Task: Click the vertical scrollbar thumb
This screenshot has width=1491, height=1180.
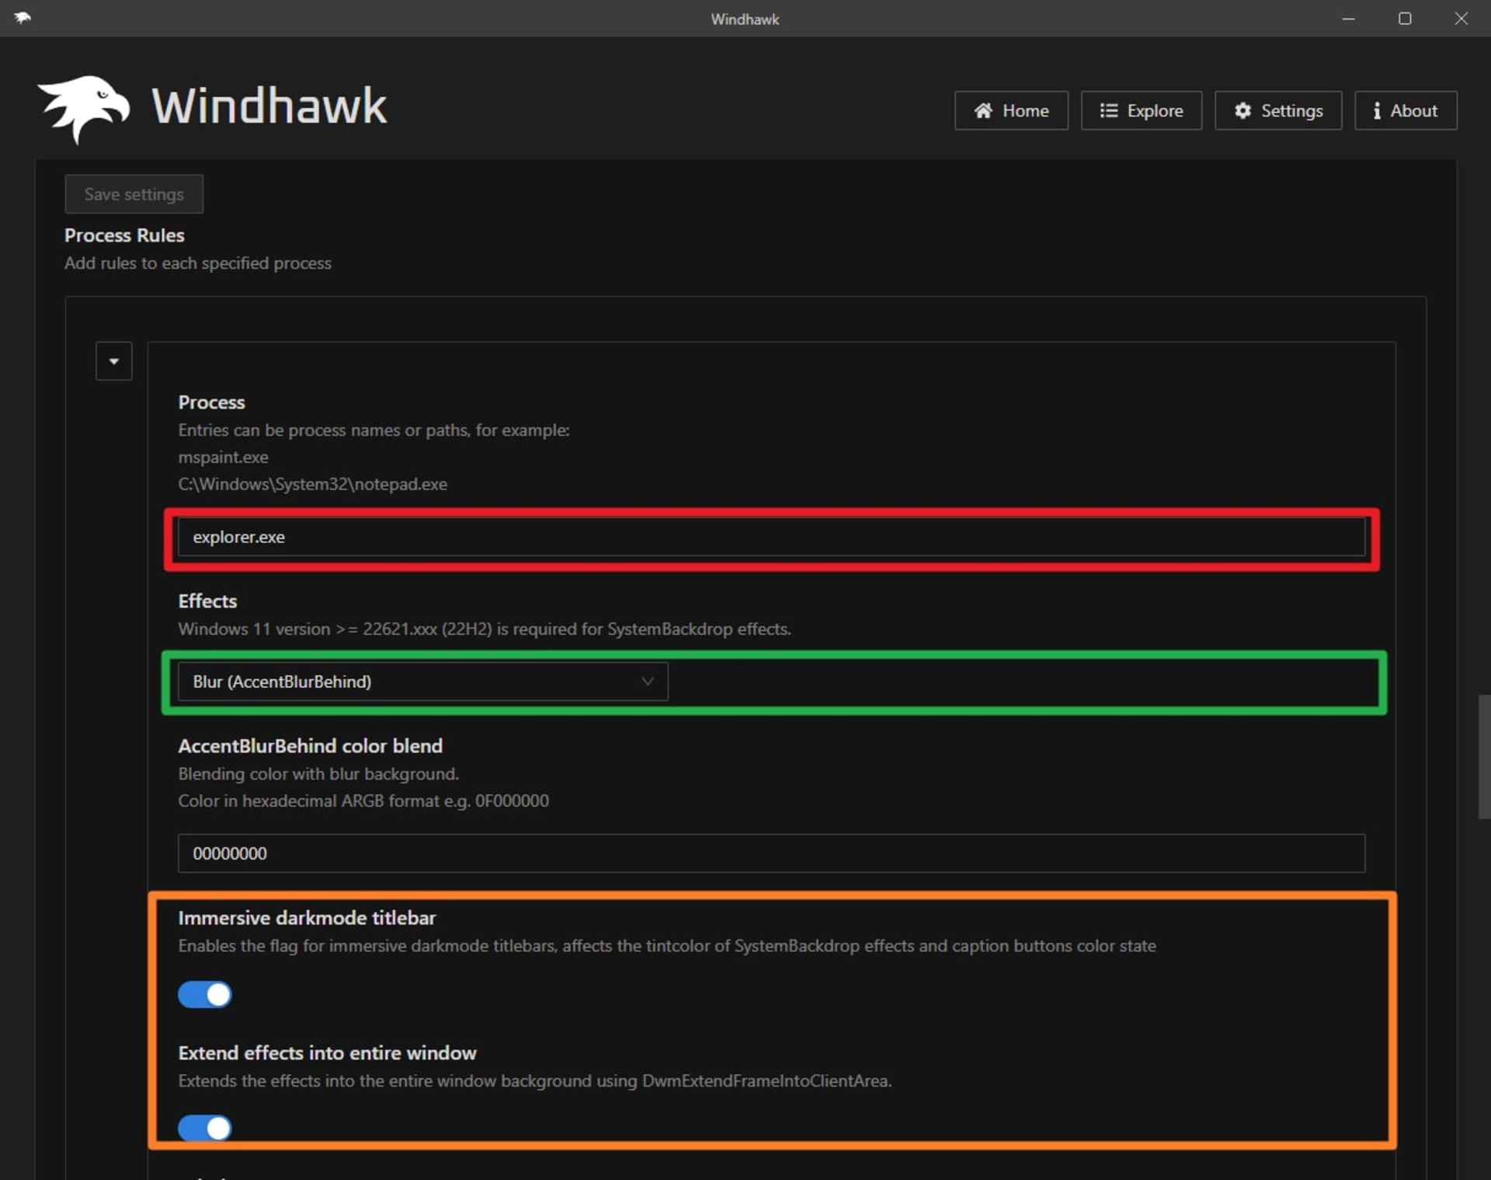Action: point(1483,757)
